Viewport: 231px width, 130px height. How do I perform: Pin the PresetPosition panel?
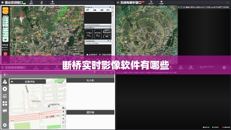(x=108, y=41)
